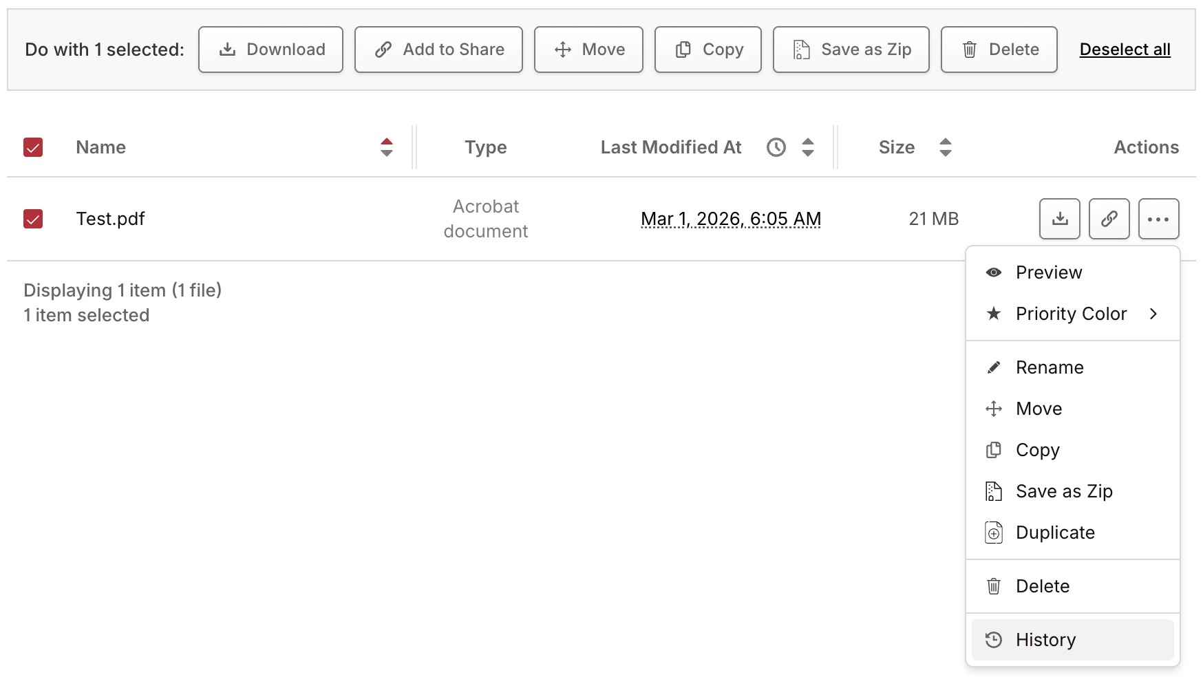This screenshot has width=1203, height=677.
Task: Click the eye icon beside Preview
Action: [x=994, y=272]
